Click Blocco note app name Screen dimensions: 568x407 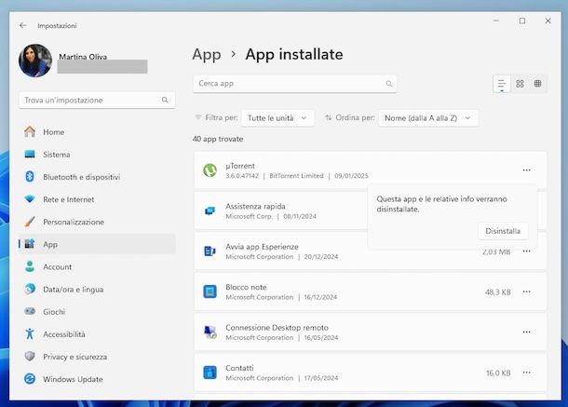click(246, 287)
